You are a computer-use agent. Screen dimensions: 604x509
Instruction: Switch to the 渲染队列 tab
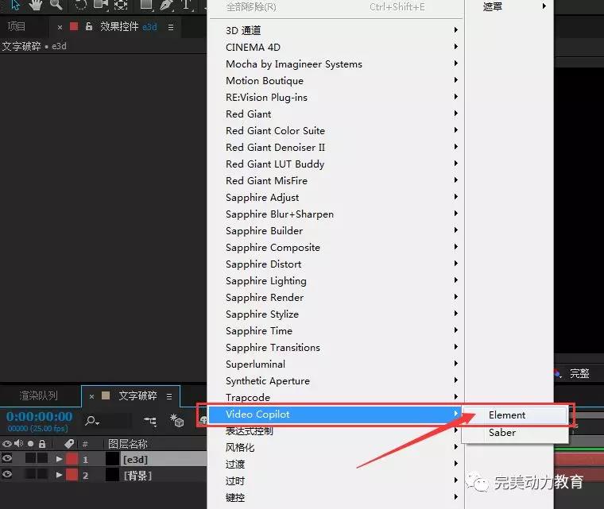[x=38, y=395]
